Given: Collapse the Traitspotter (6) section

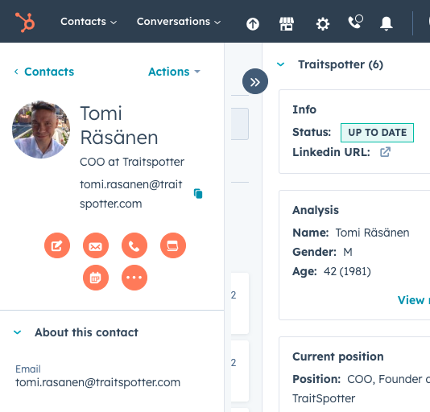Looking at the screenshot, I should coord(280,64).
